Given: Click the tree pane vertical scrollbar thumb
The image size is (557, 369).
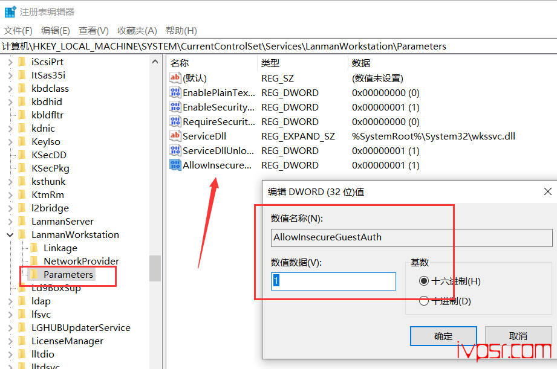Looking at the screenshot, I should (155, 268).
